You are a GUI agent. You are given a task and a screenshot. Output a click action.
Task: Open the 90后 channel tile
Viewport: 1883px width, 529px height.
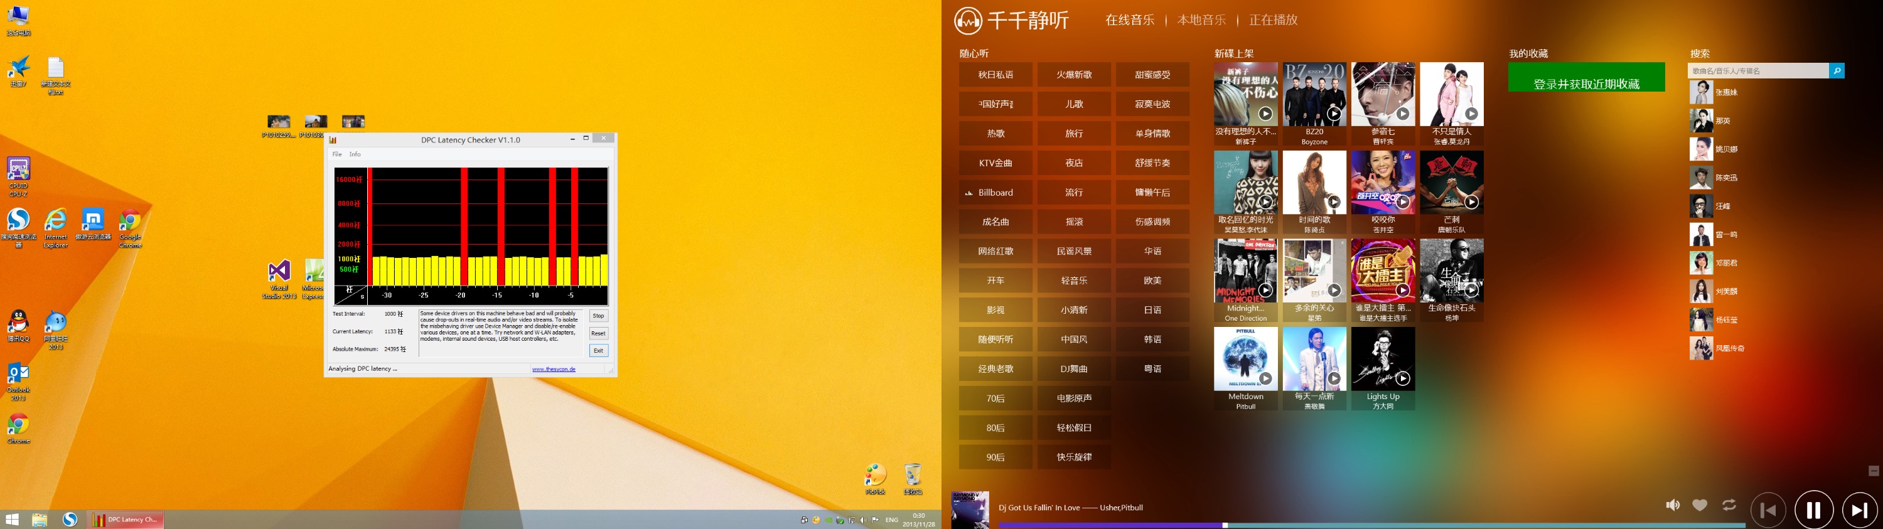tap(995, 457)
